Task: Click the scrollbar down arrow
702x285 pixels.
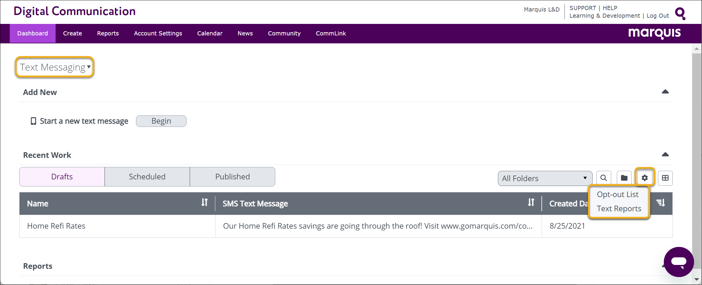Action: pyautogui.click(x=697, y=279)
